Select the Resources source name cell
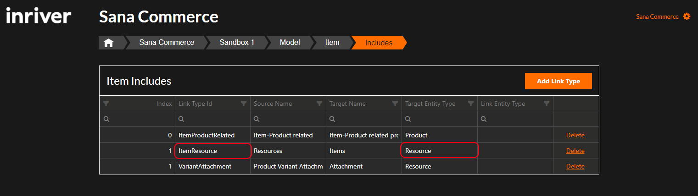698x196 pixels. (x=288, y=151)
